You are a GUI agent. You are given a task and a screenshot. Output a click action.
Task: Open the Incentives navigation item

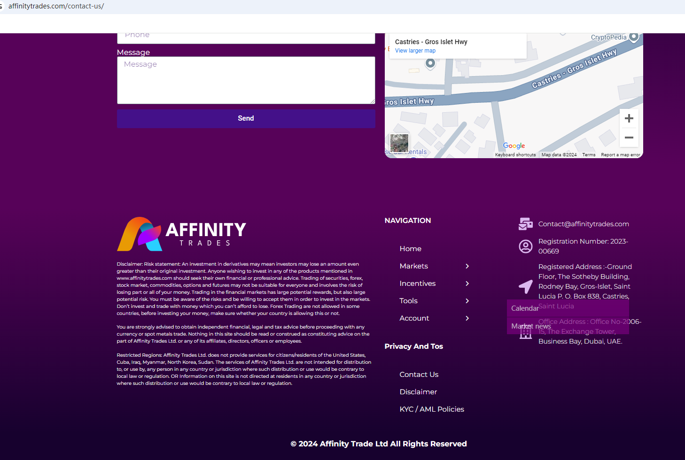(x=417, y=284)
